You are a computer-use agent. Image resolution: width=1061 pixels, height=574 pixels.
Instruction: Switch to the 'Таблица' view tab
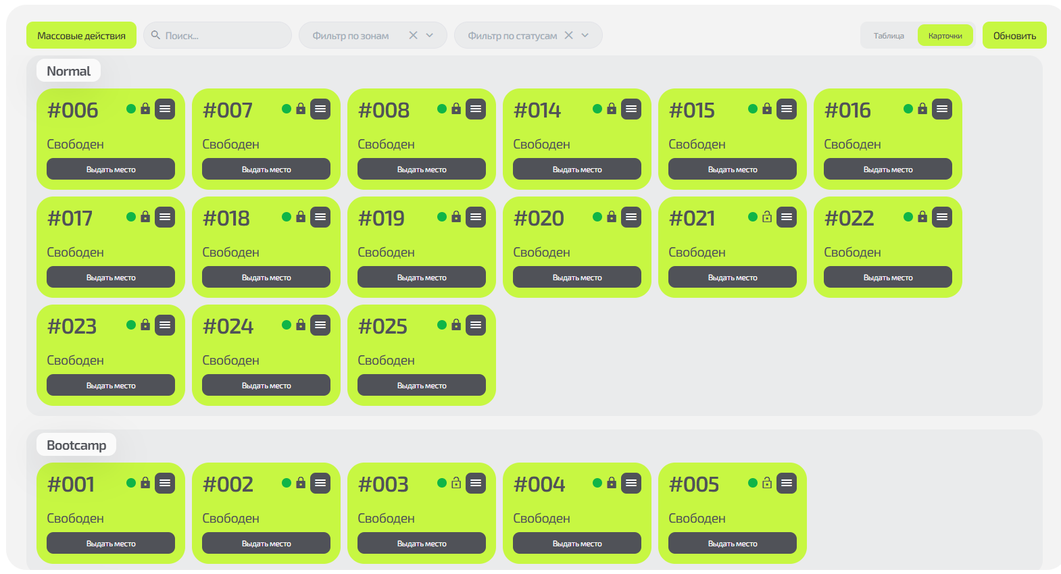[889, 36]
